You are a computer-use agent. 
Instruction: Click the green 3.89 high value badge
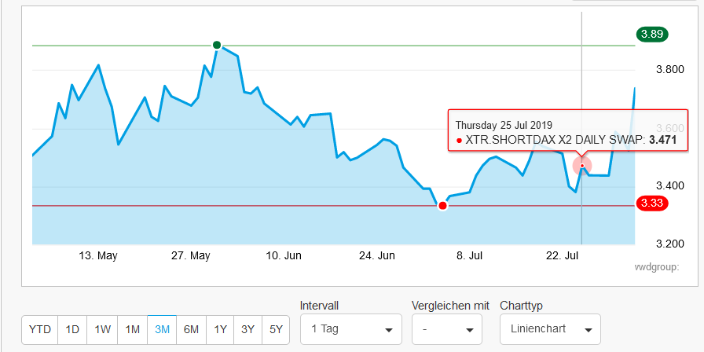pyautogui.click(x=652, y=34)
